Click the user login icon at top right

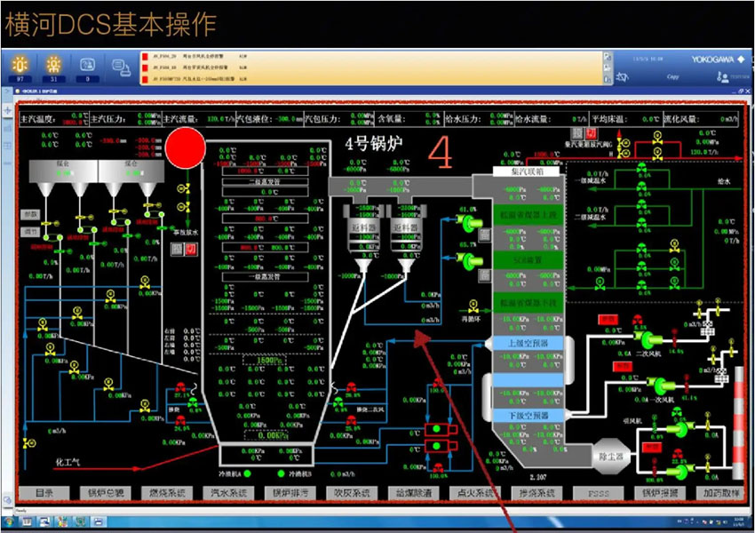(722, 76)
